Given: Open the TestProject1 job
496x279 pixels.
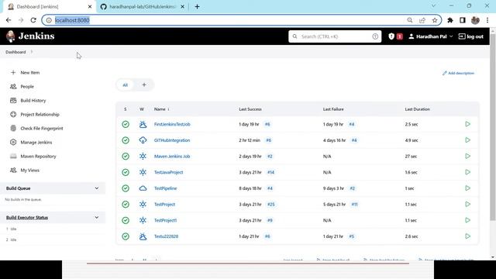Looking at the screenshot, I should coord(165,220).
